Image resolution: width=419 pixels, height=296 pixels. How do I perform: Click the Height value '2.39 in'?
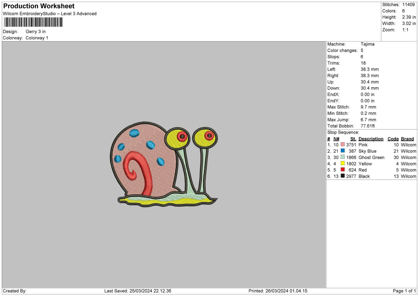click(409, 17)
